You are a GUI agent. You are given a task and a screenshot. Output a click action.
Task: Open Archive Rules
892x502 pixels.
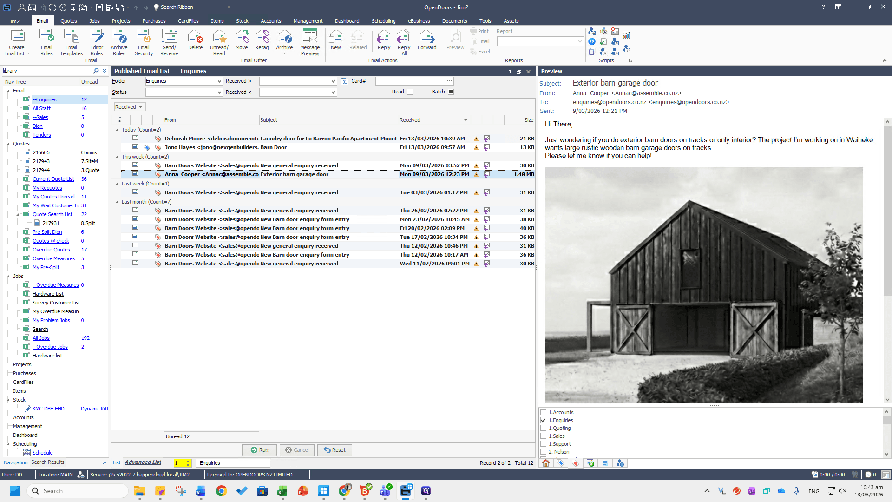(x=119, y=42)
